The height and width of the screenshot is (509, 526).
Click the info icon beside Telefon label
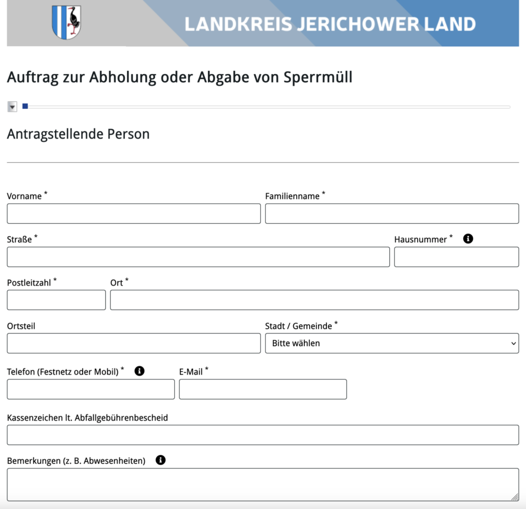tap(139, 371)
